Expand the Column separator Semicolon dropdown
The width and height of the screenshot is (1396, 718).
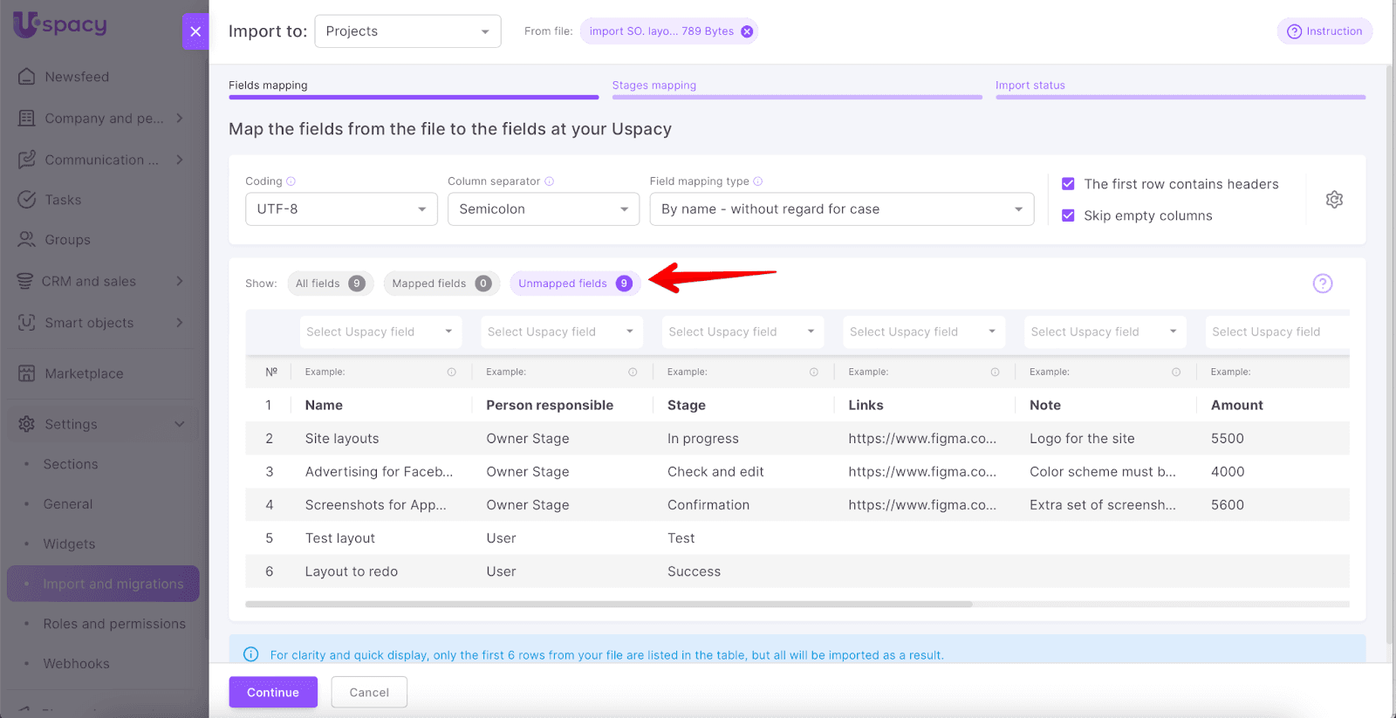tap(543, 209)
